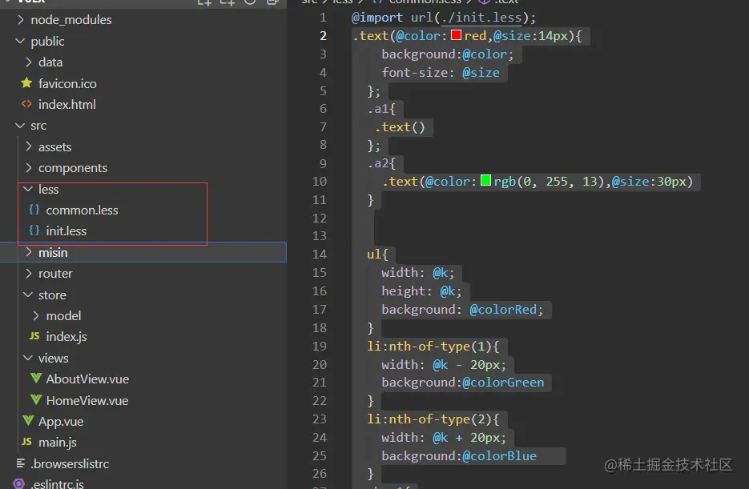Place cursor on 'font-size: @size' line

point(441,73)
